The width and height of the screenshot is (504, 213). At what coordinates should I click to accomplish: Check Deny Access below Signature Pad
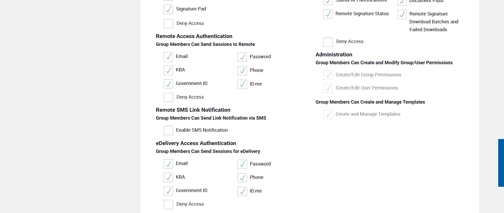tap(168, 24)
